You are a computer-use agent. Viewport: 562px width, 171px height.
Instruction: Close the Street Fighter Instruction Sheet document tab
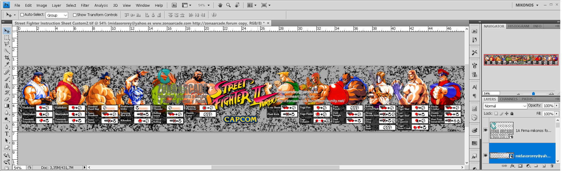pos(268,23)
